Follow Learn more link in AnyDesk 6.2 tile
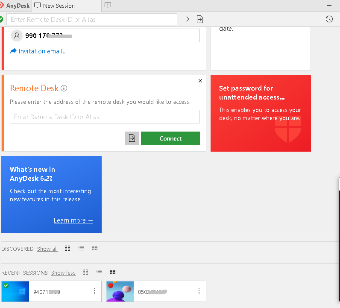Image resolution: width=340 pixels, height=308 pixels. tap(73, 220)
